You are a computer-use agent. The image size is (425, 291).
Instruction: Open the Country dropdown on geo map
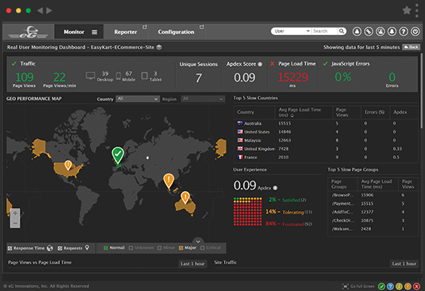[137, 99]
